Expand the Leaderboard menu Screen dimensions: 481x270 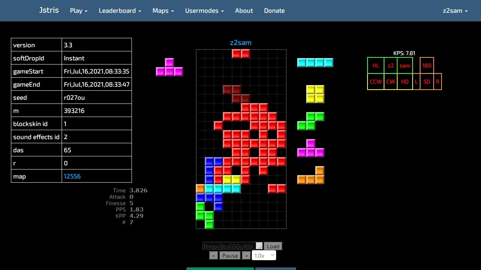coord(120,10)
